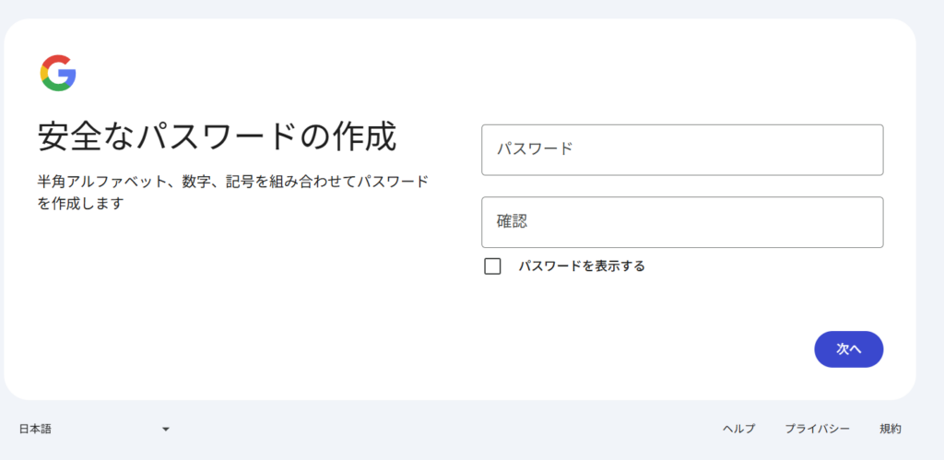
Task: Click the language dropdown caret arrow
Action: 166,430
